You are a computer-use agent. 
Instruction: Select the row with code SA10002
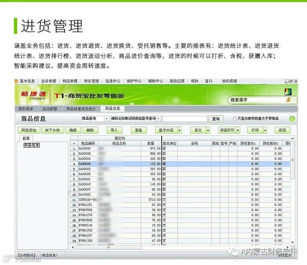180,195
